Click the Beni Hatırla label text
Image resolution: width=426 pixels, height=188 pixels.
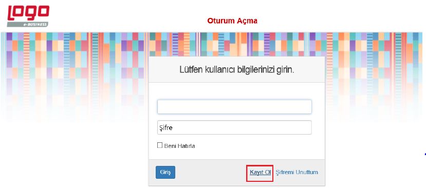[x=179, y=146]
